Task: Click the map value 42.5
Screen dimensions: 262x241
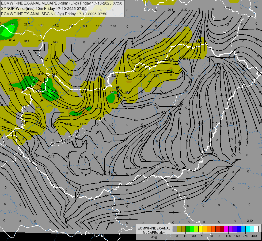Action: point(98,108)
